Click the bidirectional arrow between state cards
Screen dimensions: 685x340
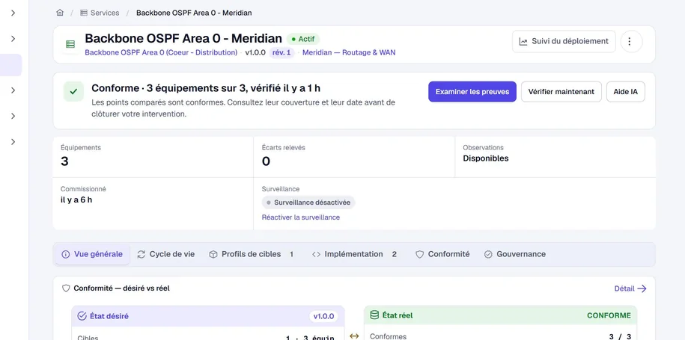click(x=354, y=336)
